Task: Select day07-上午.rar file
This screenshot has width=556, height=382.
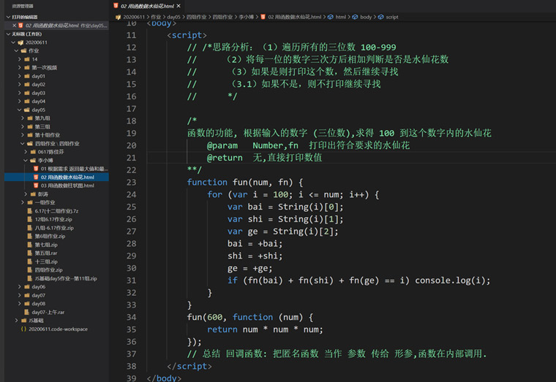Action: [48, 313]
